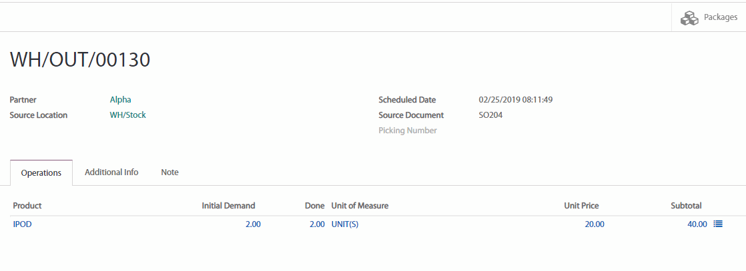Viewport: 746px width, 271px height.
Task: Open the detailed operations list icon
Action: click(718, 224)
